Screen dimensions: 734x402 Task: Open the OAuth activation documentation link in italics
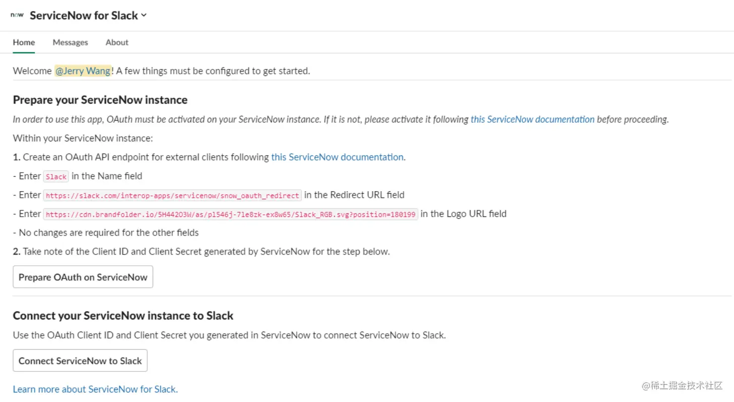(532, 119)
